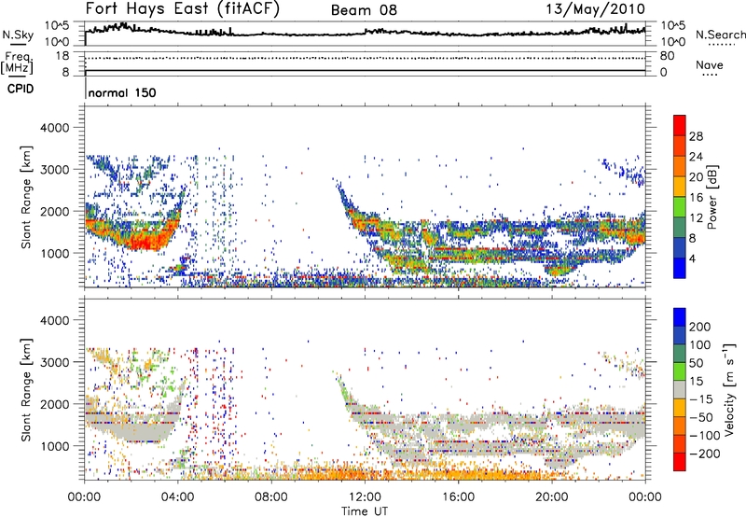Viewport: 746px width, 517px height.
Task: Select the '12' tick on Power colorbar
Action: (x=696, y=218)
